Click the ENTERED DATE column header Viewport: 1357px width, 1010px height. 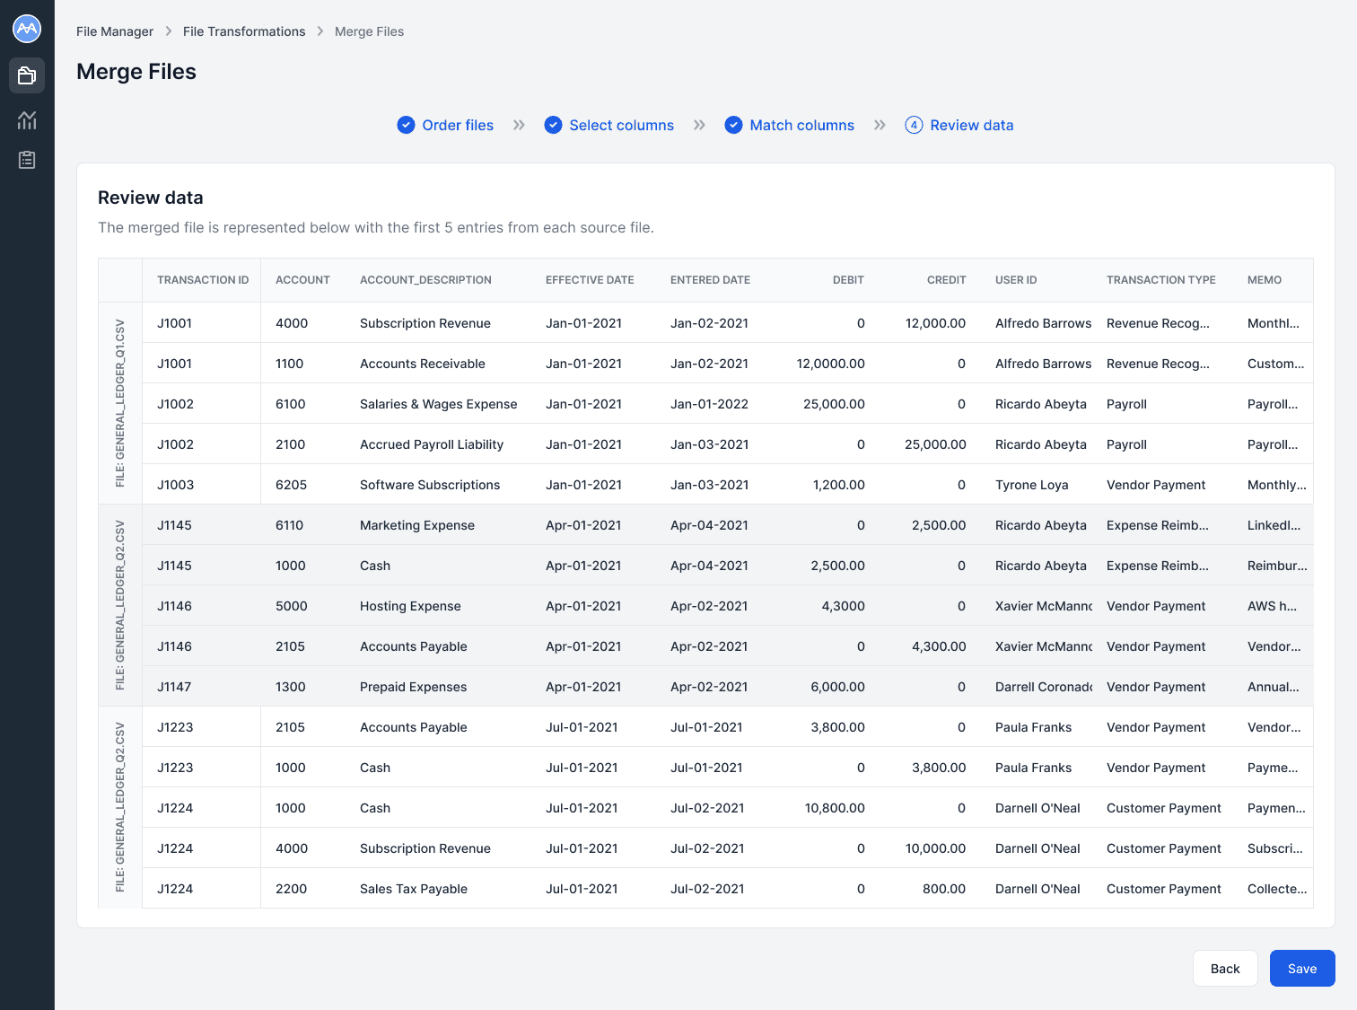coord(710,280)
